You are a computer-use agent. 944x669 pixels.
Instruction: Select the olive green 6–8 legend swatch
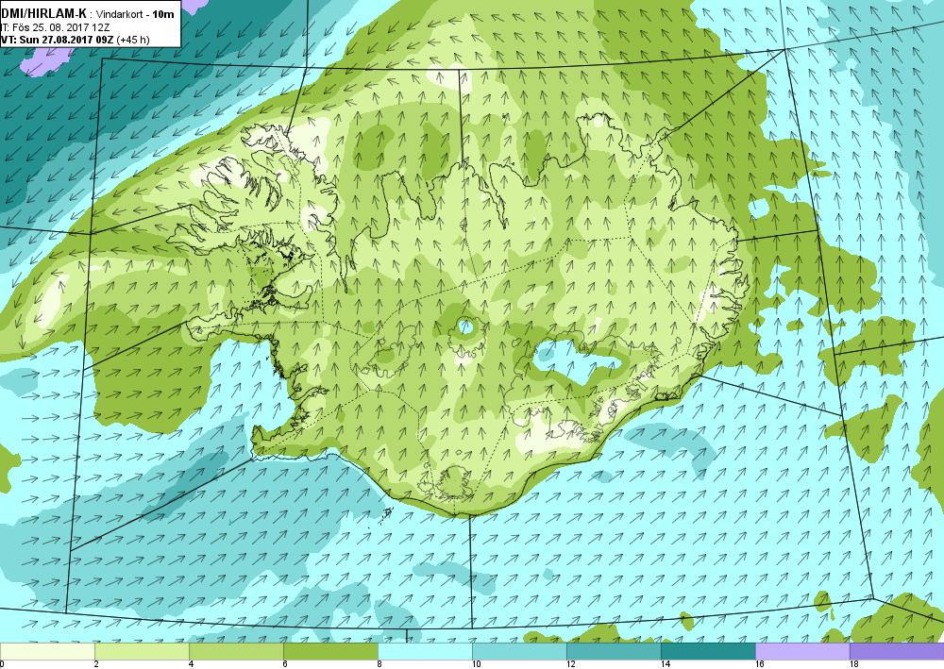click(330, 651)
